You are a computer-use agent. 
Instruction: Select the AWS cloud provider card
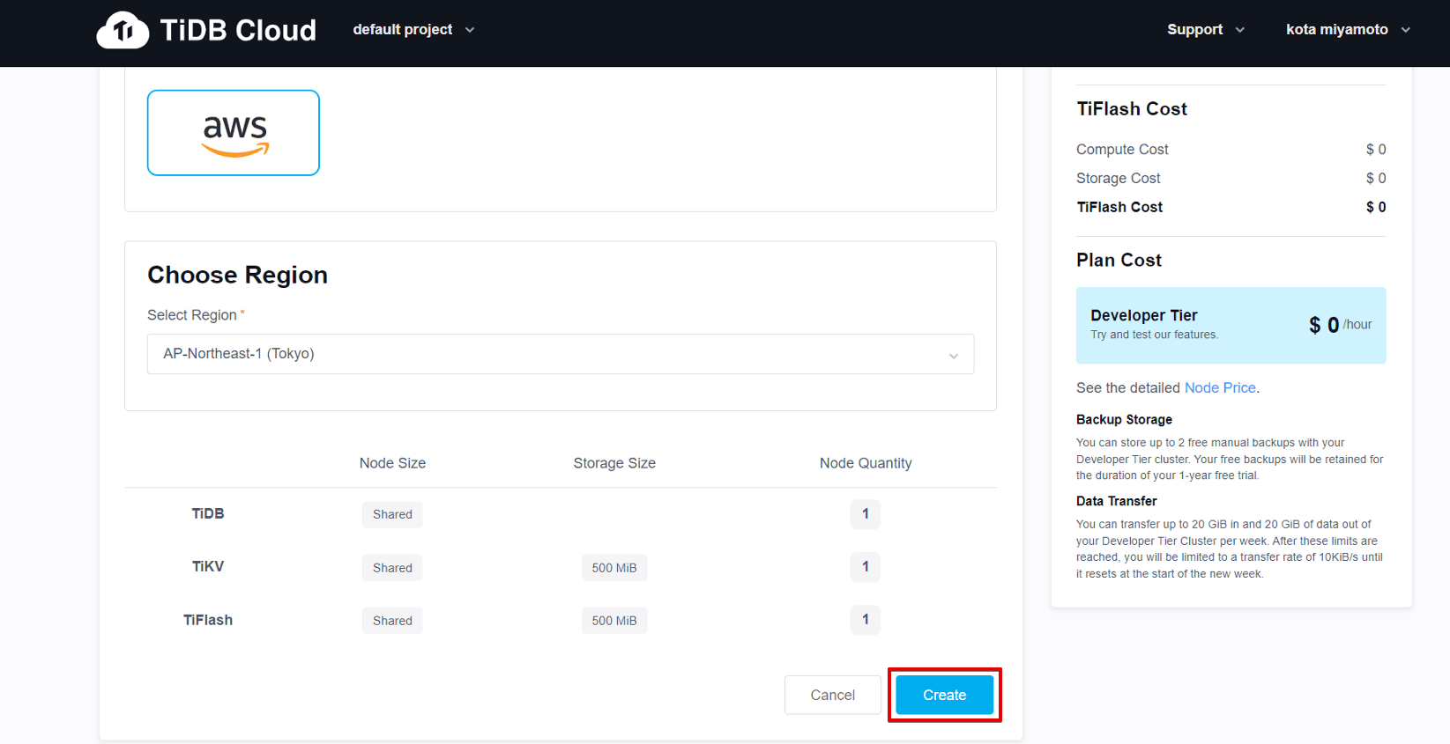(x=234, y=133)
